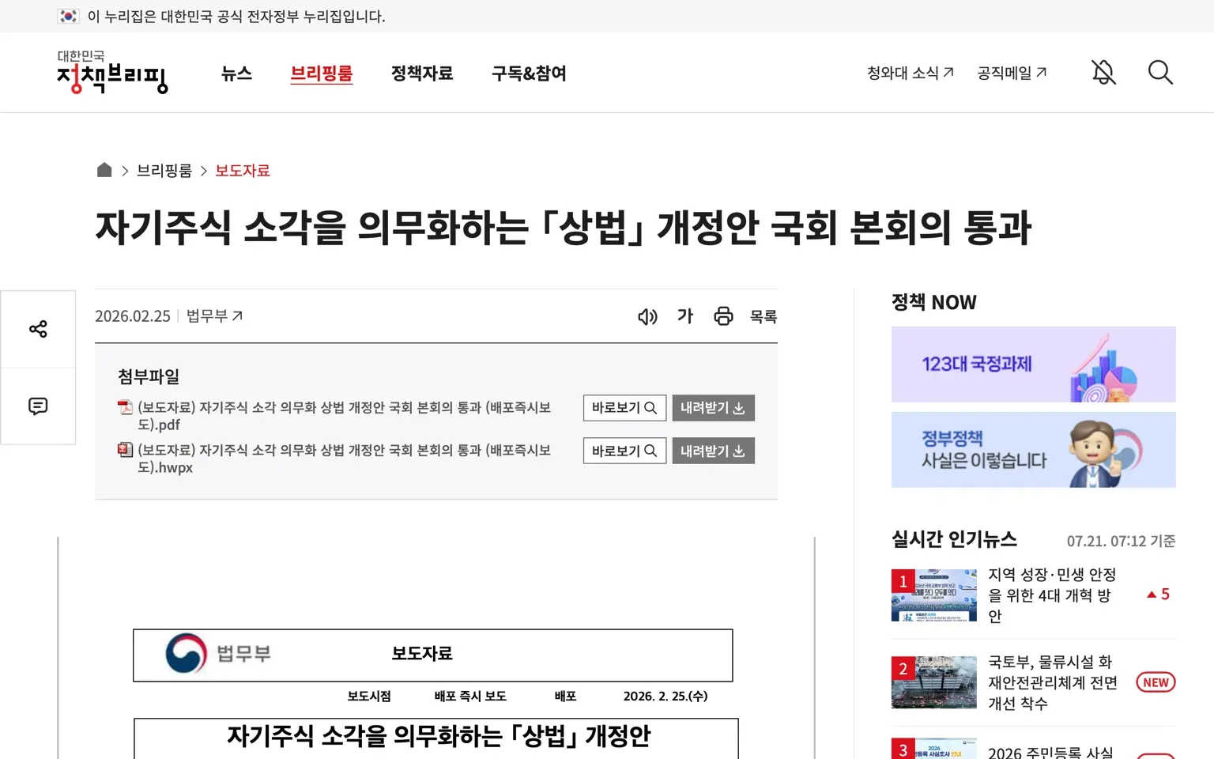1214x759 pixels.
Task: Click the 보도자료 breadcrumb
Action: 243,171
